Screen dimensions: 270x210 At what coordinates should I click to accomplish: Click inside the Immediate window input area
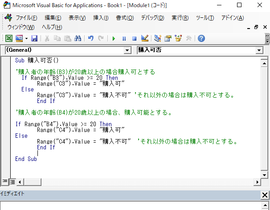pos(131,206)
